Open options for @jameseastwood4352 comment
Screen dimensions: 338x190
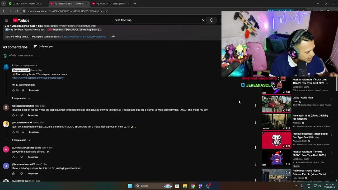coord(255,164)
